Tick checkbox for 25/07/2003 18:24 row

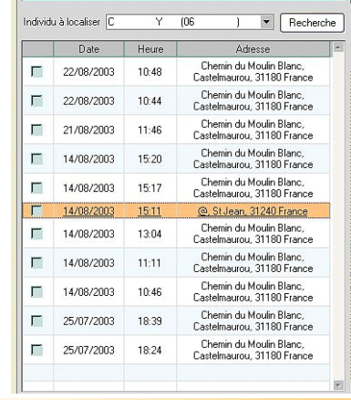point(37,350)
